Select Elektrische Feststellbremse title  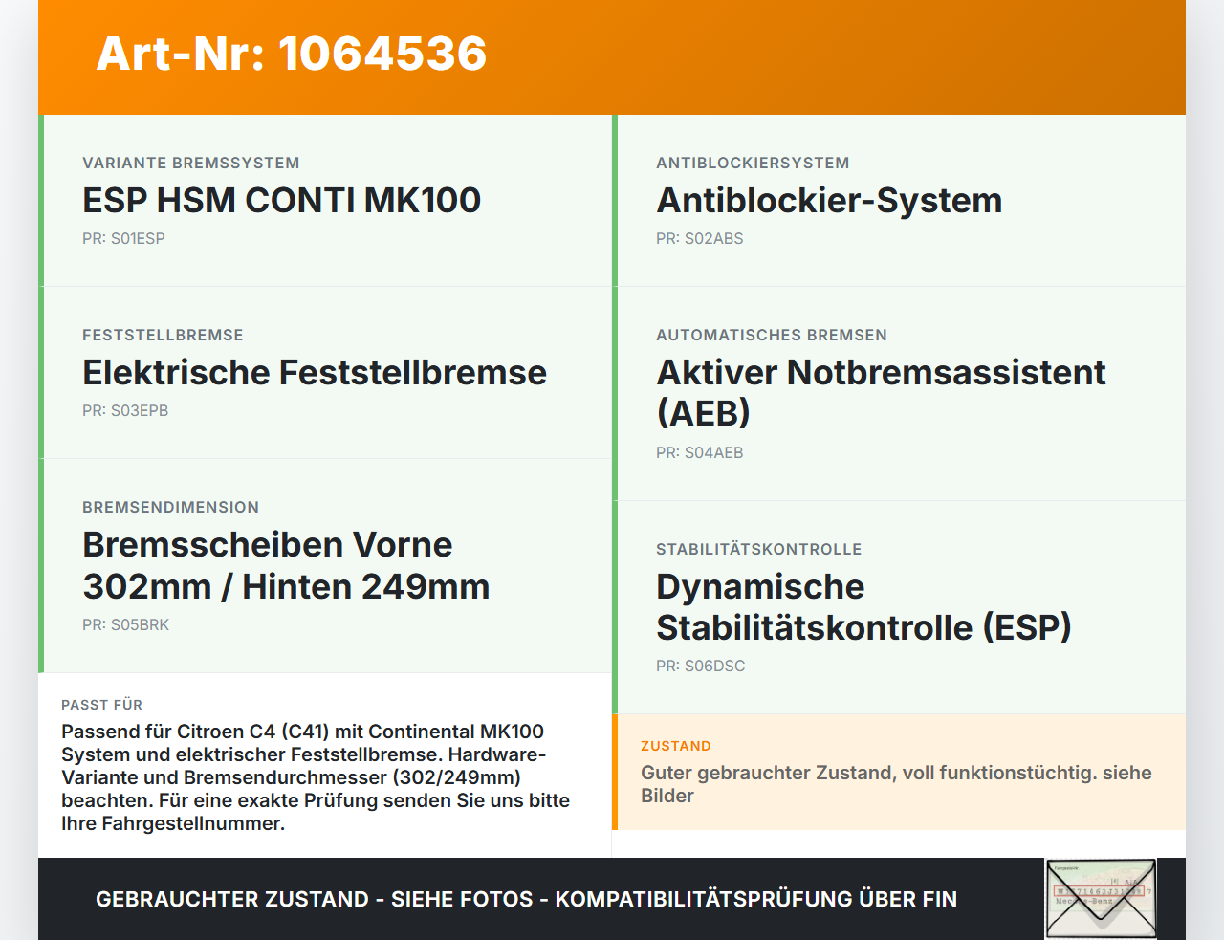315,372
